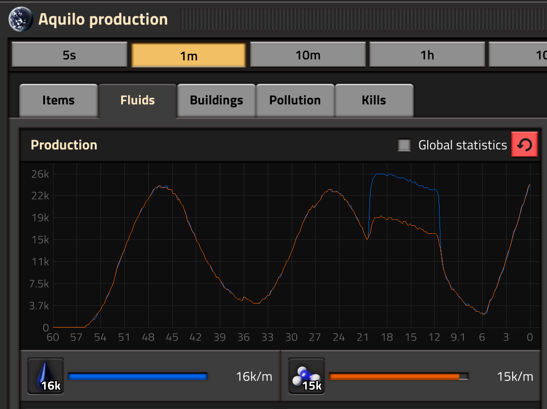Click the blue plateau peak on the graph
Screen dimensions: 547x409
point(382,174)
